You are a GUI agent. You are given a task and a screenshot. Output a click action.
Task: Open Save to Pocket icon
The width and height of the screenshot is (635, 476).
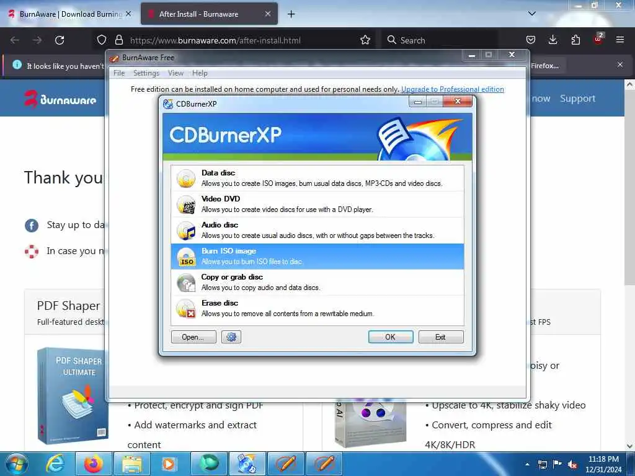tap(531, 40)
